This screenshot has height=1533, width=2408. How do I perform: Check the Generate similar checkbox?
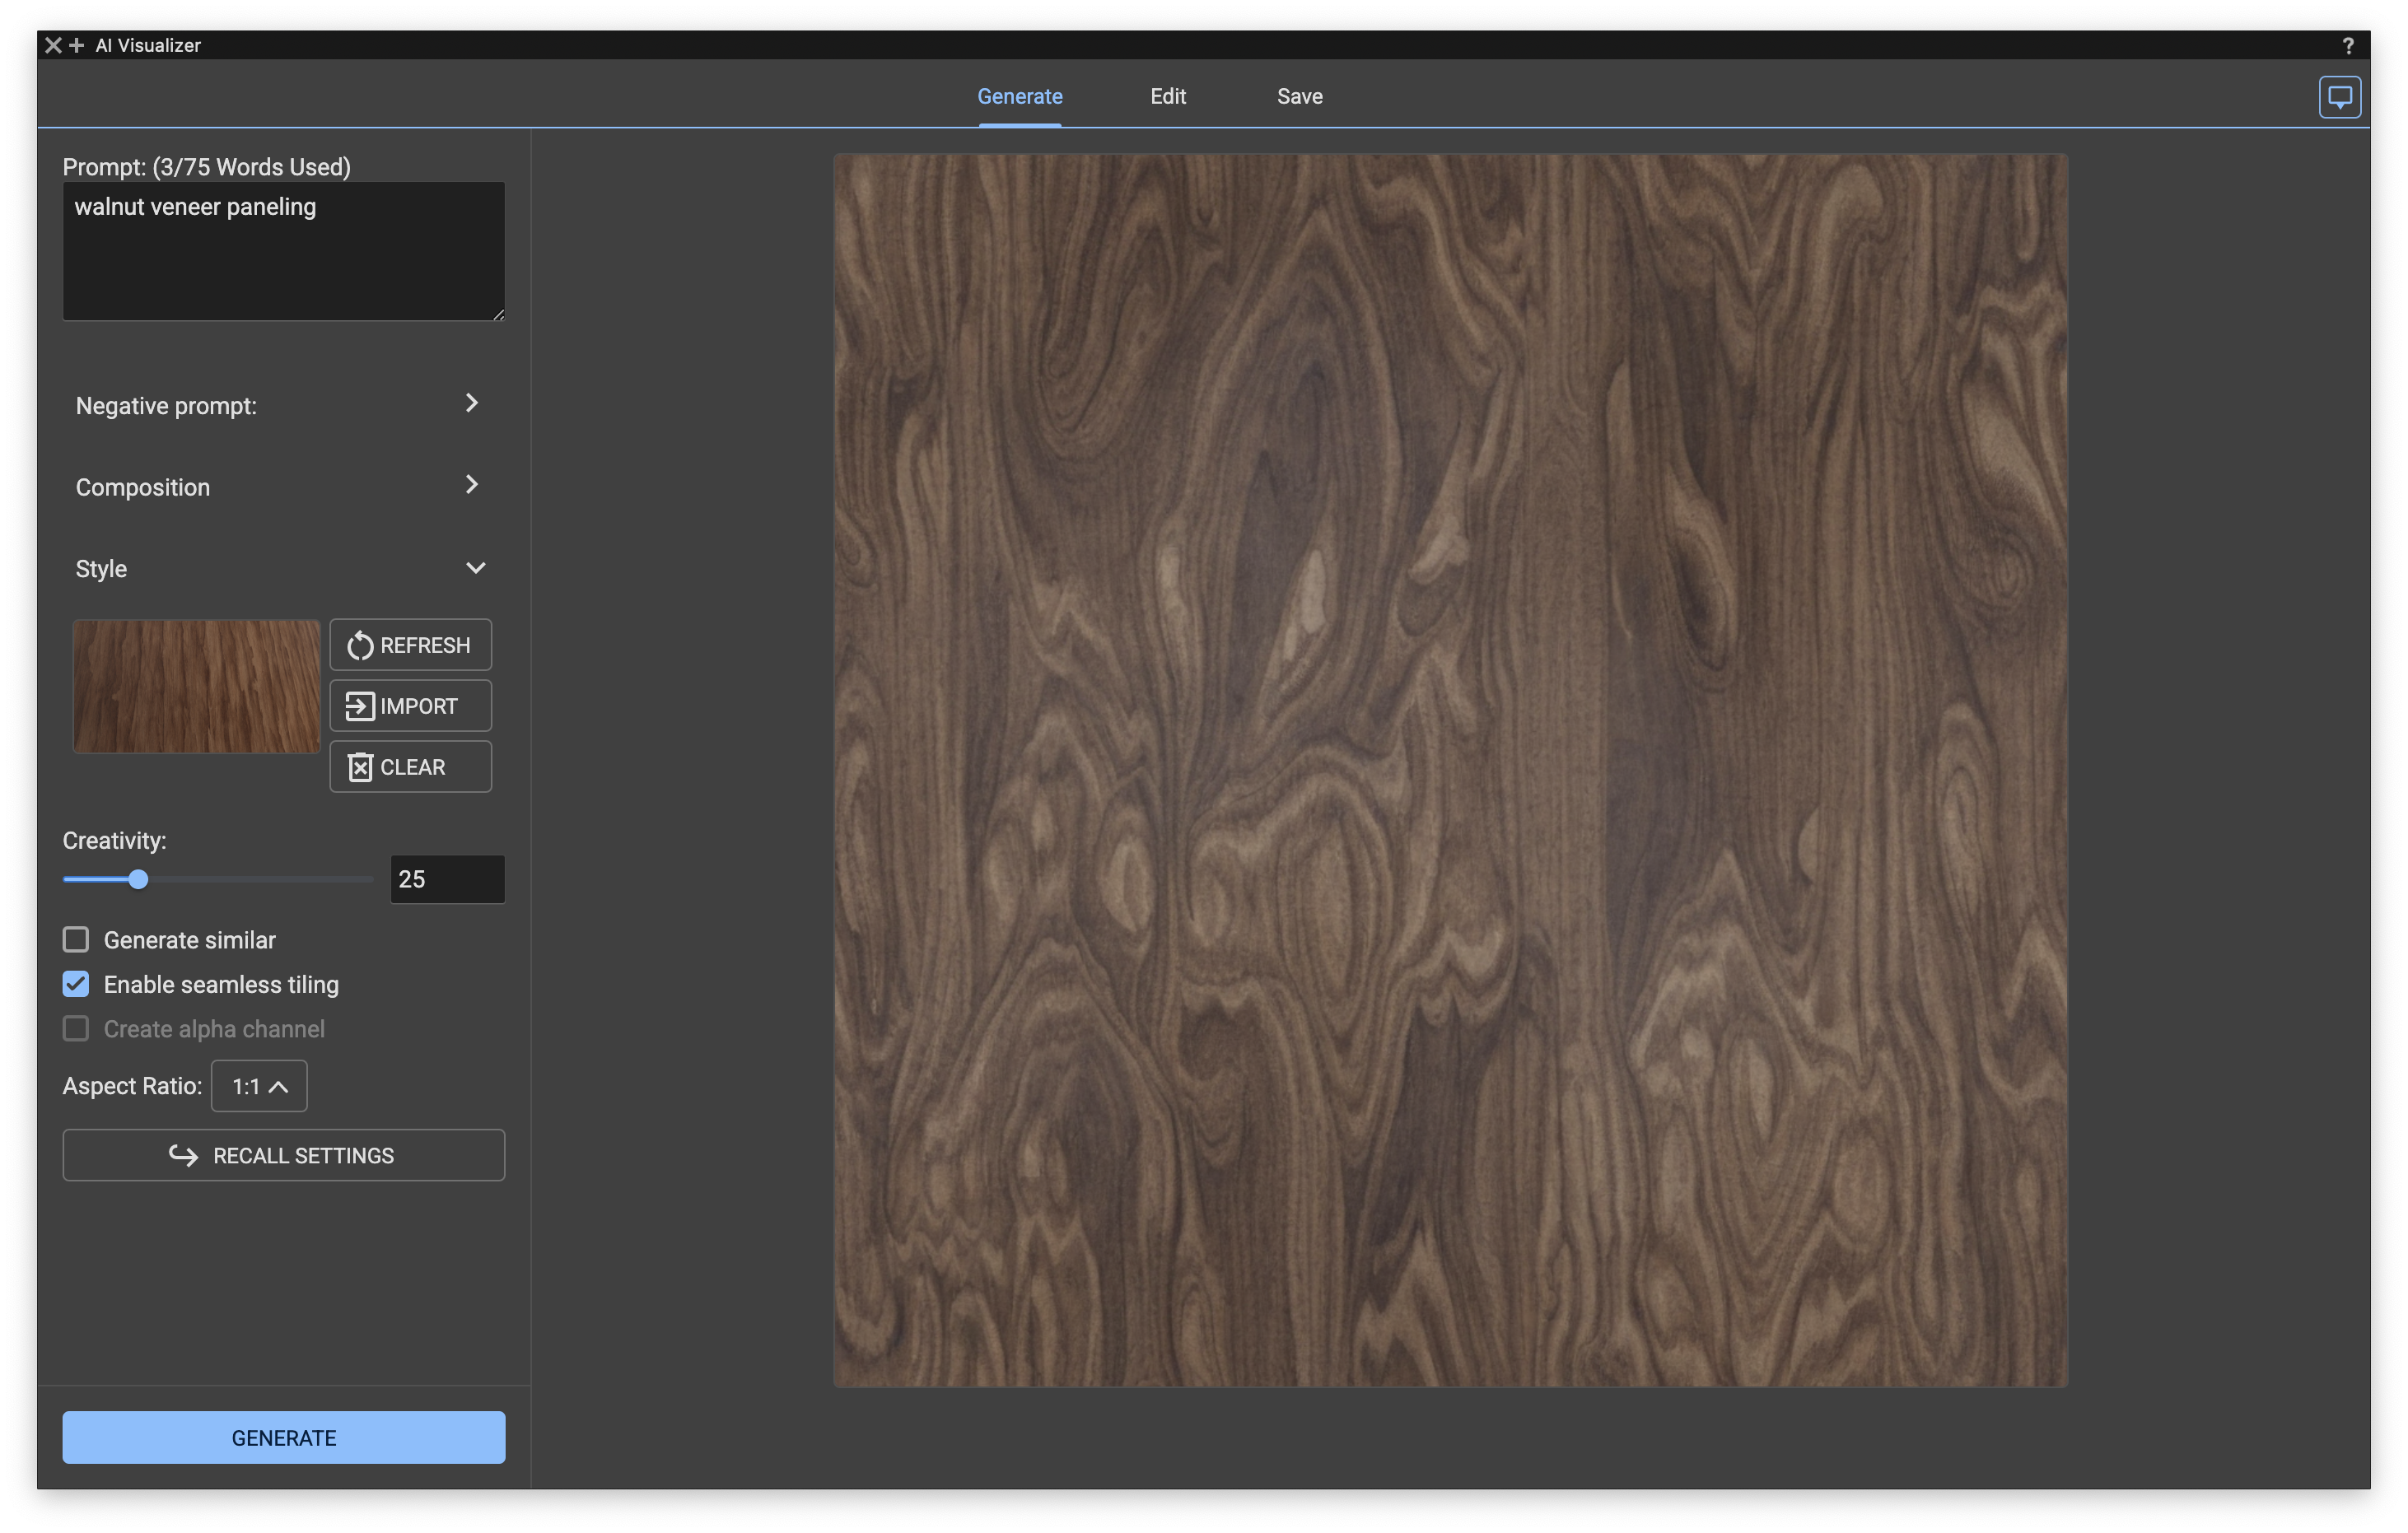tap(76, 940)
